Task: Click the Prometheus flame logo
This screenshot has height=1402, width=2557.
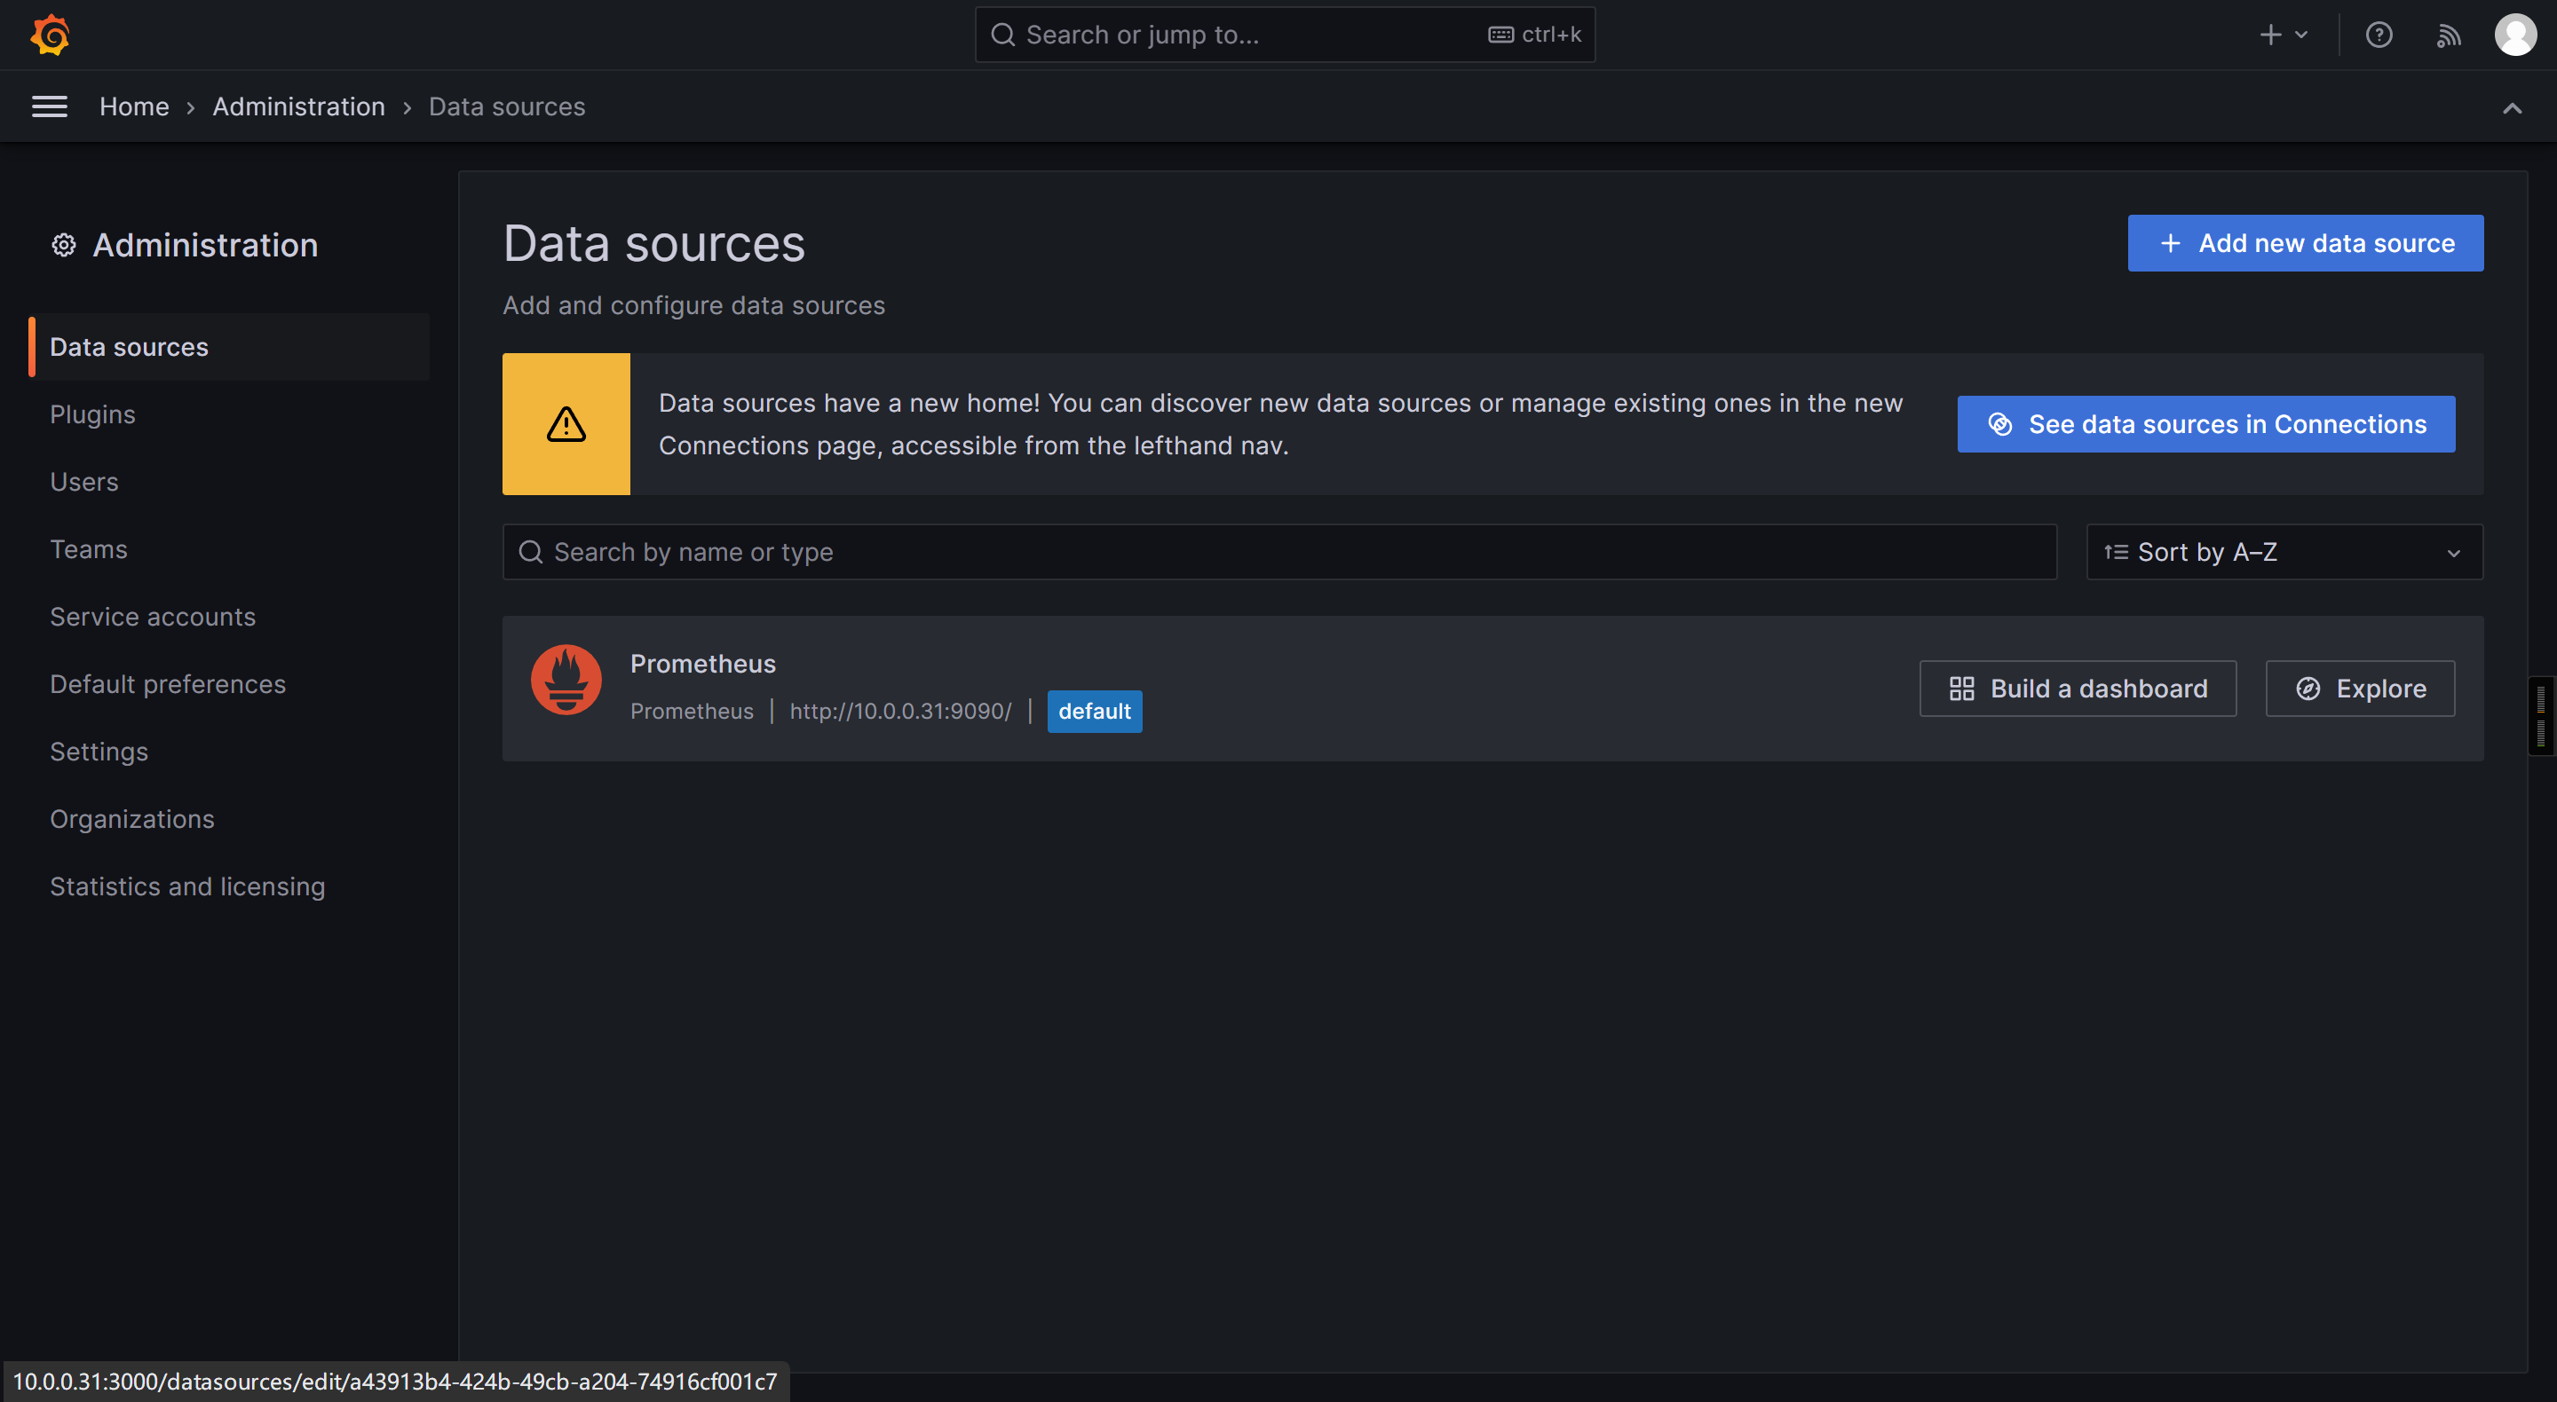Action: pyautogui.click(x=566, y=681)
